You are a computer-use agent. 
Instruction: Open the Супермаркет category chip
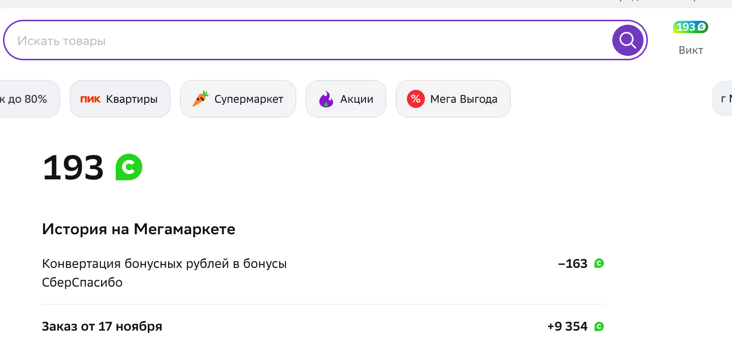(238, 99)
